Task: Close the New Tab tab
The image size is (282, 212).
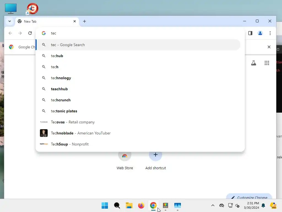Action: coord(75,21)
